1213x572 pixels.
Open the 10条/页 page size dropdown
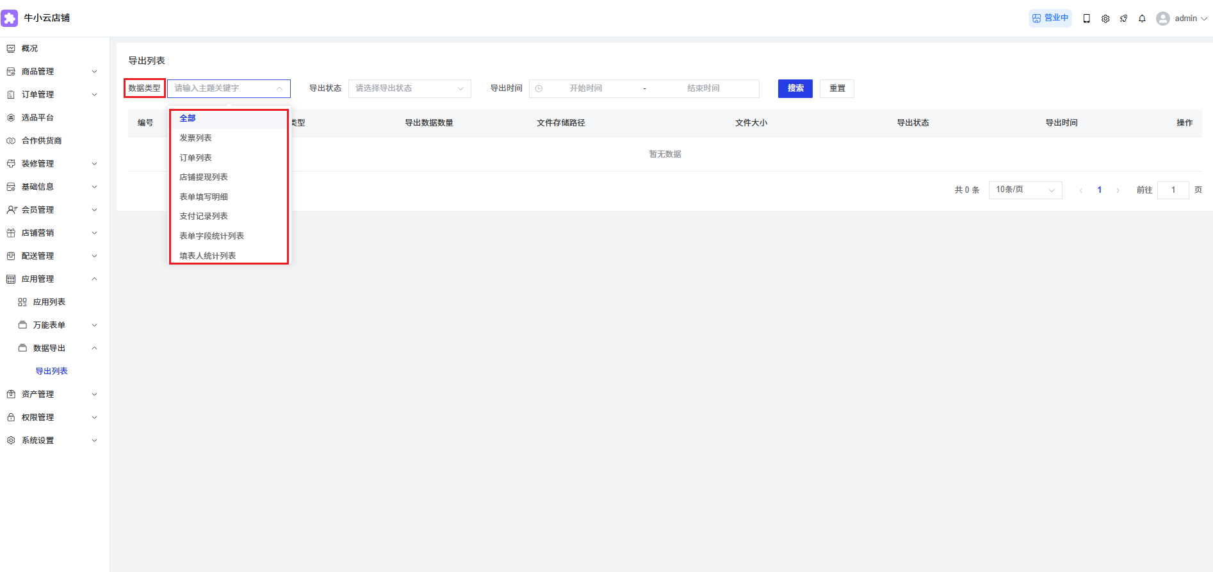click(1025, 190)
